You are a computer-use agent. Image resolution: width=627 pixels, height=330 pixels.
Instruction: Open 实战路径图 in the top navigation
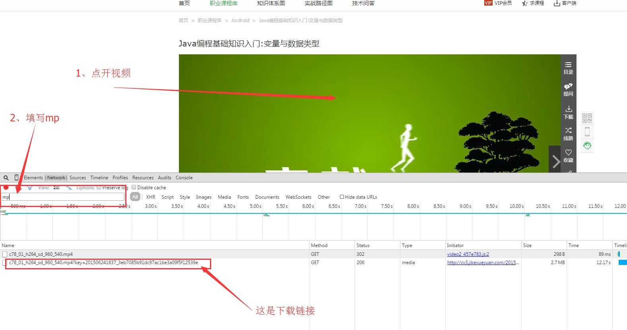pos(318,3)
